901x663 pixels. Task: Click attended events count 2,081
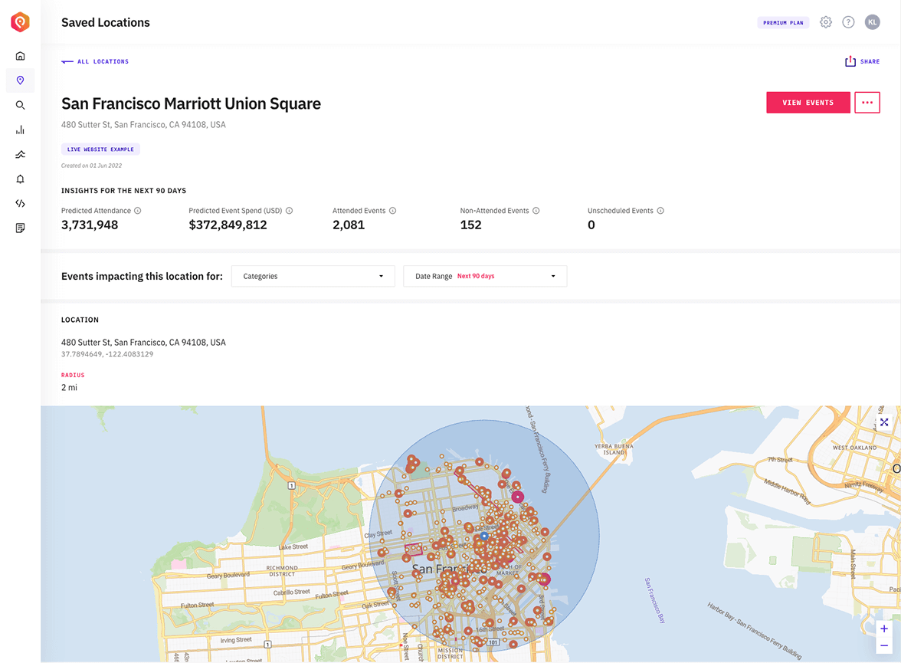click(x=349, y=225)
